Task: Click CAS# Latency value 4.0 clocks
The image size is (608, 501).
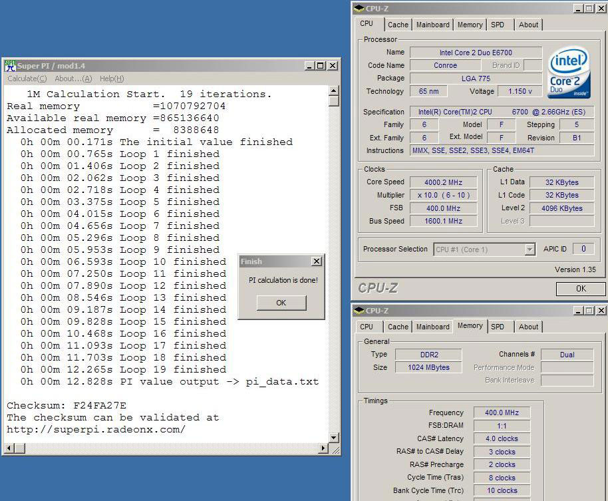Action: point(502,438)
